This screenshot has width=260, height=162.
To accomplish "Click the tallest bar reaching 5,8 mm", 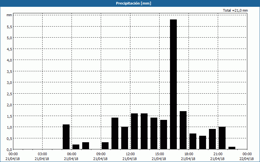I will tap(174, 84).
